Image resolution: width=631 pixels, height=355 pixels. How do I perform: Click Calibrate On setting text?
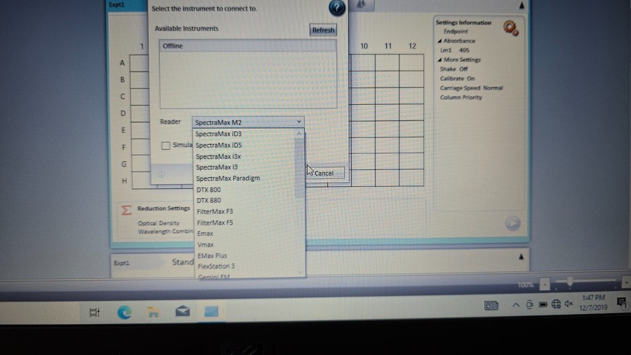(457, 78)
